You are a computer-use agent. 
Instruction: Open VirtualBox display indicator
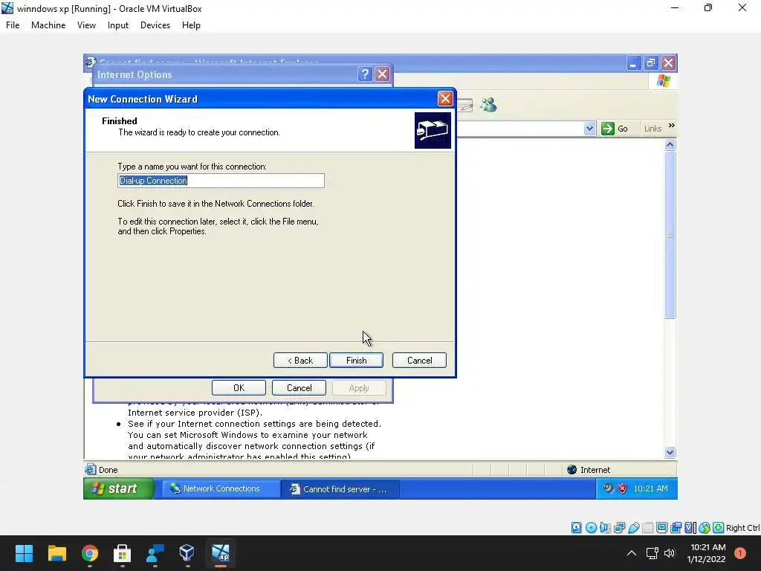click(x=661, y=528)
